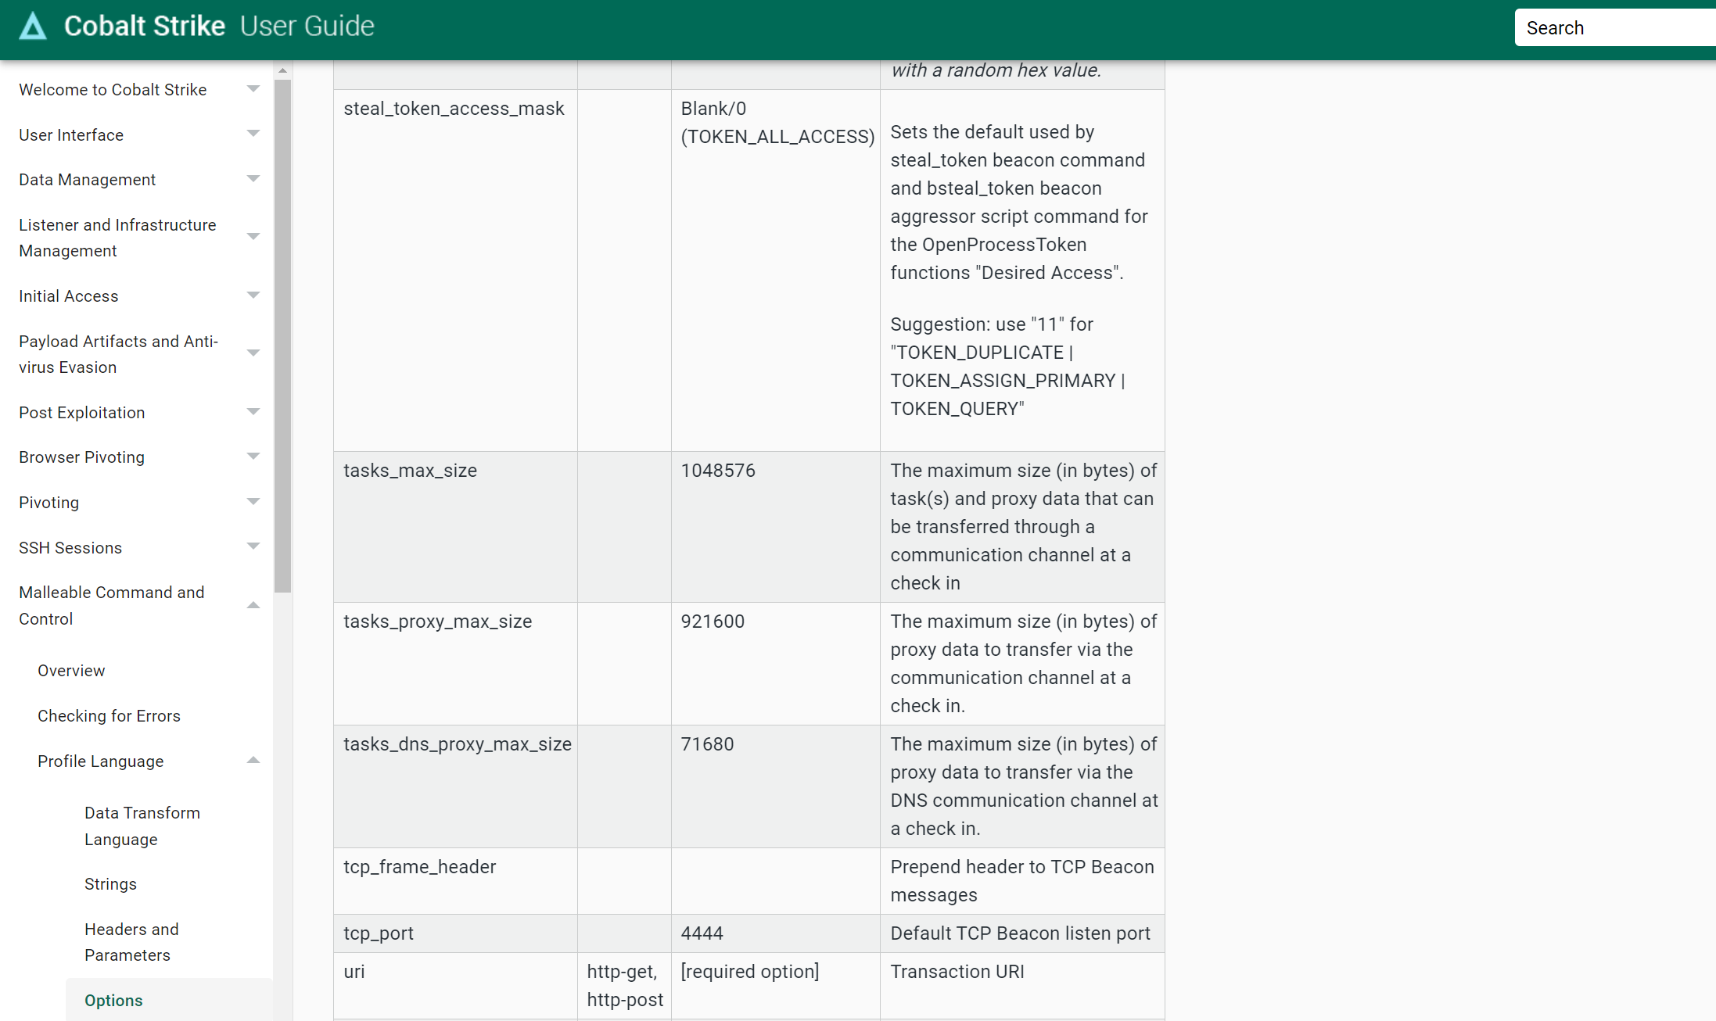This screenshot has height=1021, width=1716.
Task: Open Headers and Parameters page
Action: click(x=131, y=942)
